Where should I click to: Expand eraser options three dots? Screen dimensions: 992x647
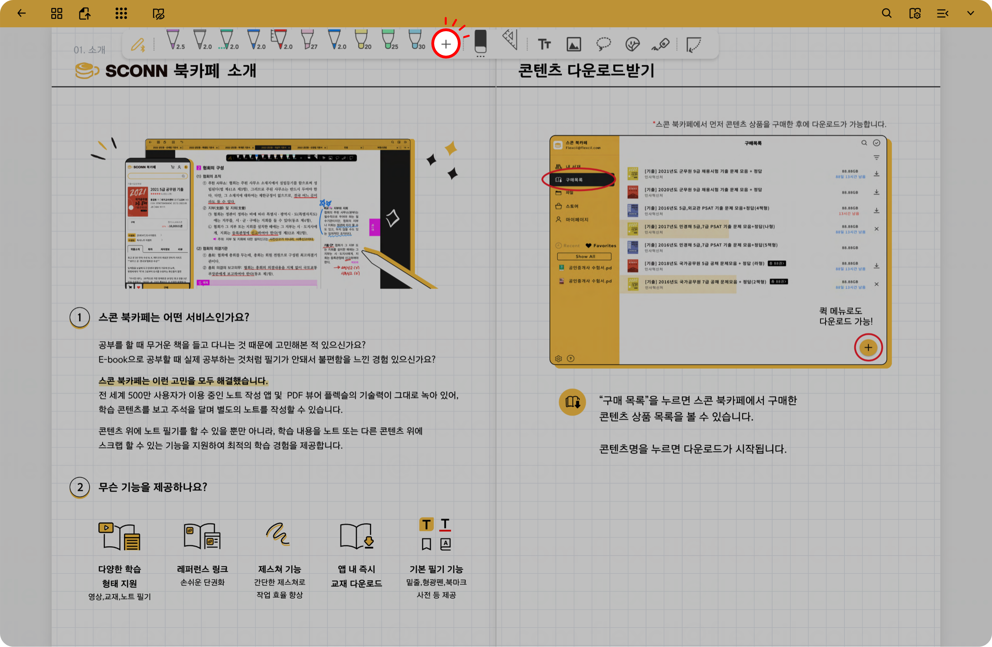pyautogui.click(x=480, y=56)
